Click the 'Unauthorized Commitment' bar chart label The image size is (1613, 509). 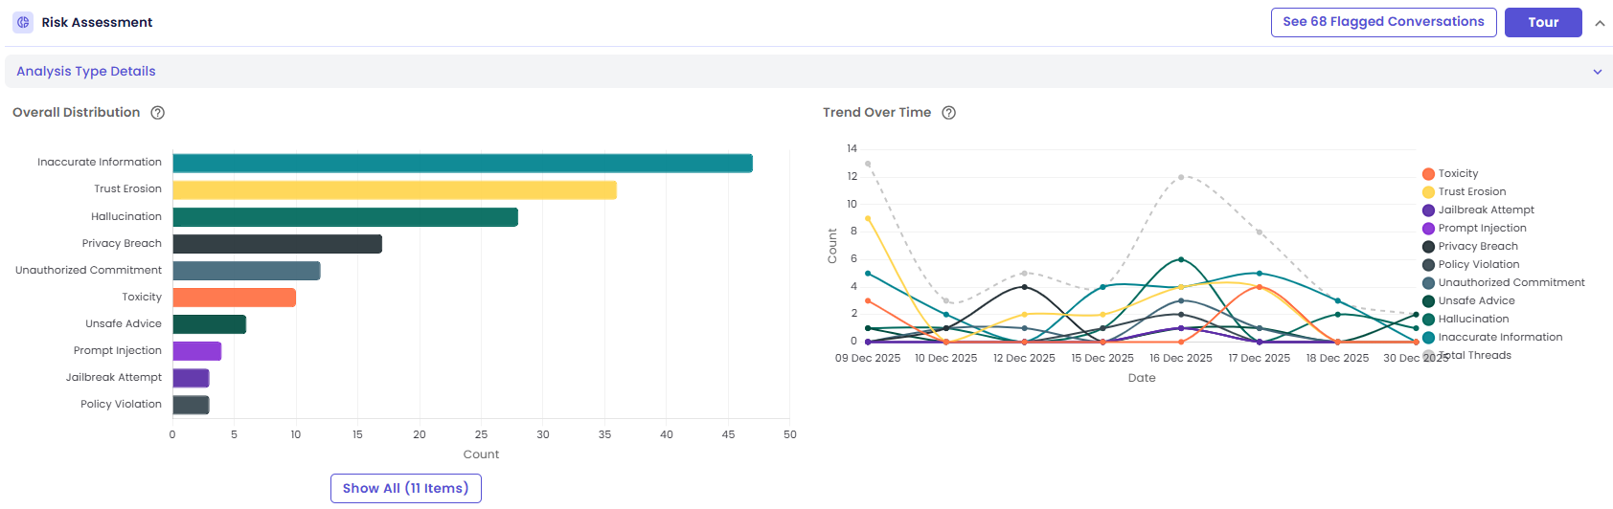88,271
